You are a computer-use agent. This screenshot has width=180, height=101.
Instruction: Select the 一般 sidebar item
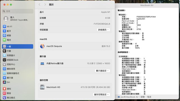(17, 46)
